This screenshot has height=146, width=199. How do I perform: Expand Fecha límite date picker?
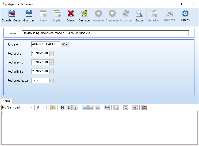pos(52,72)
